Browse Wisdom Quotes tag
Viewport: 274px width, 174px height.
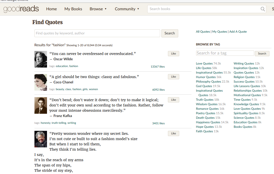click(x=207, y=104)
